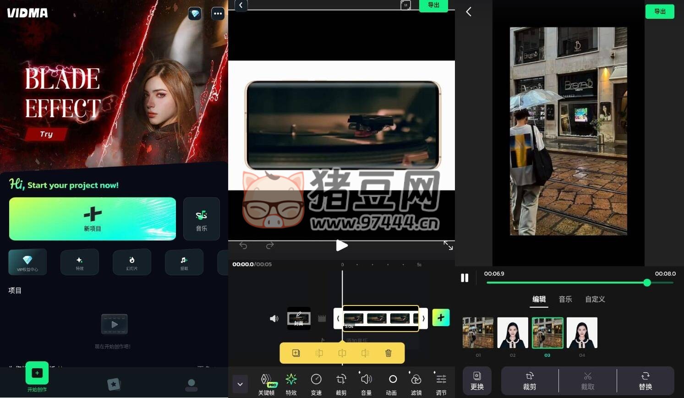Click the 调节 adjust tool icon
684x398 pixels.
tap(441, 383)
